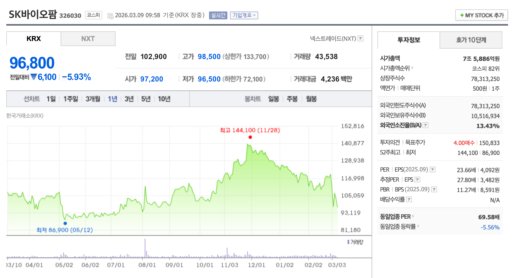Click the change rate -5.93%

(77, 77)
